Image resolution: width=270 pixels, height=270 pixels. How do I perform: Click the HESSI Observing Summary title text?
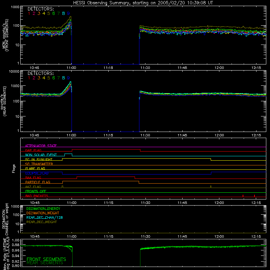point(143,3)
